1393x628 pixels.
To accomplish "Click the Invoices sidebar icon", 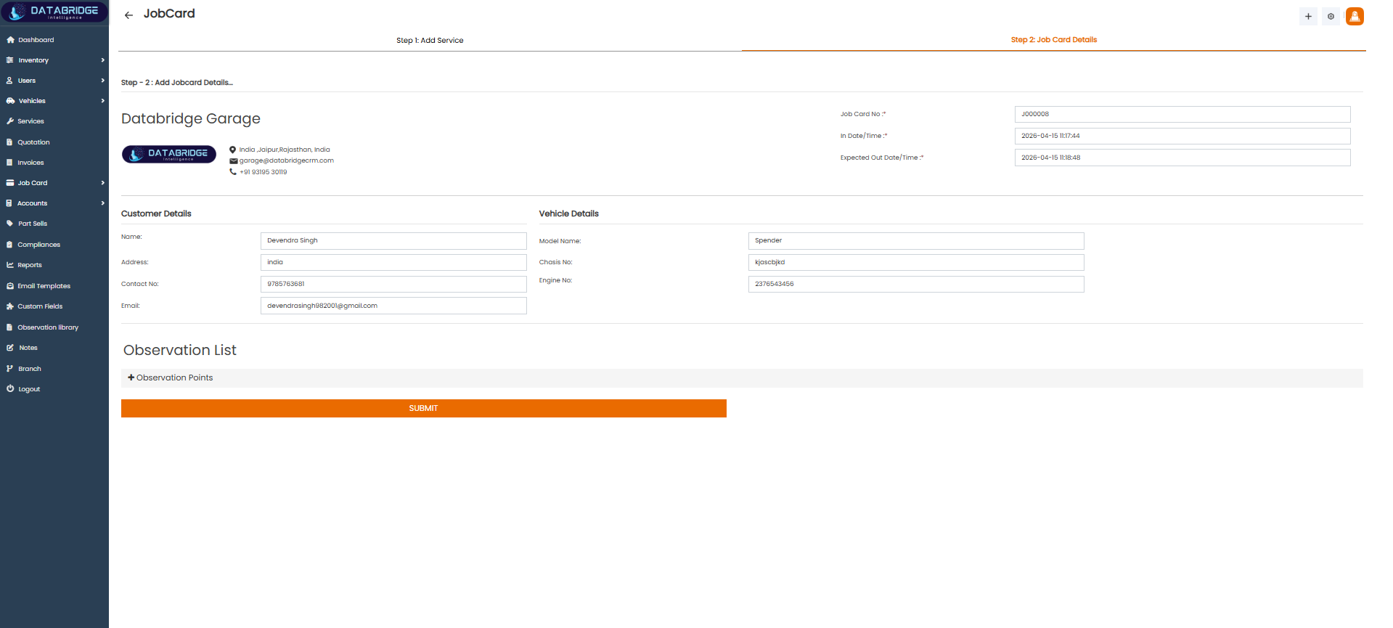I will pyautogui.click(x=9, y=163).
